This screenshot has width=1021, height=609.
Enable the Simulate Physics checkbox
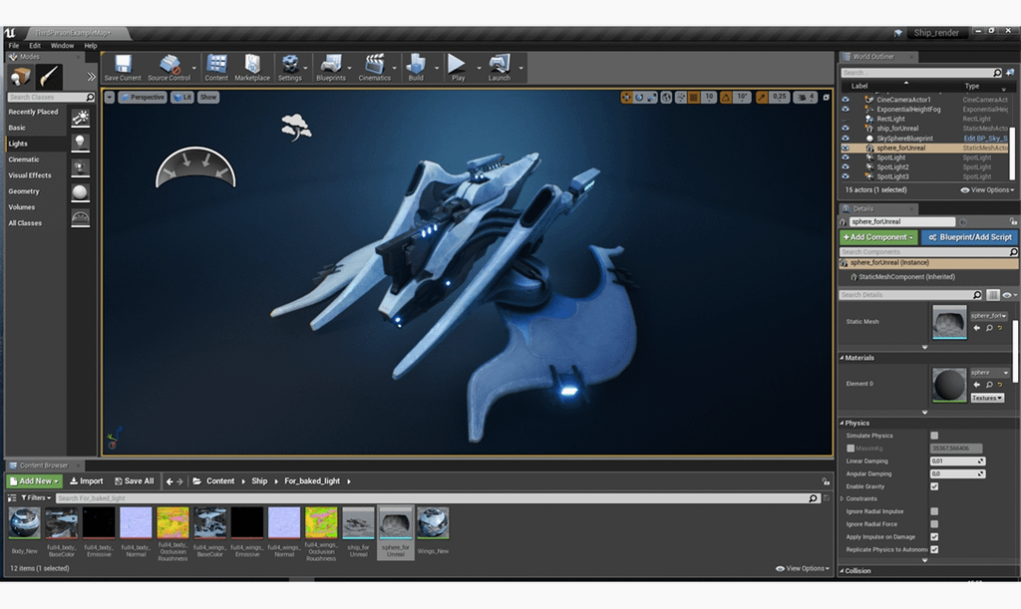(934, 436)
